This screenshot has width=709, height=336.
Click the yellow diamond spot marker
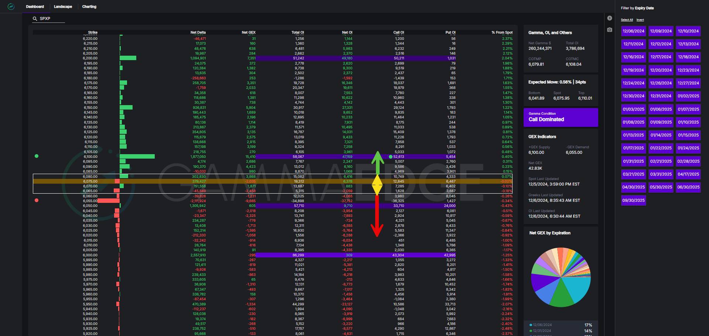coord(377,184)
